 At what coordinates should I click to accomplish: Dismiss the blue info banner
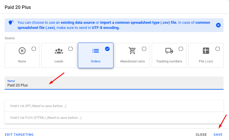coord(218,25)
